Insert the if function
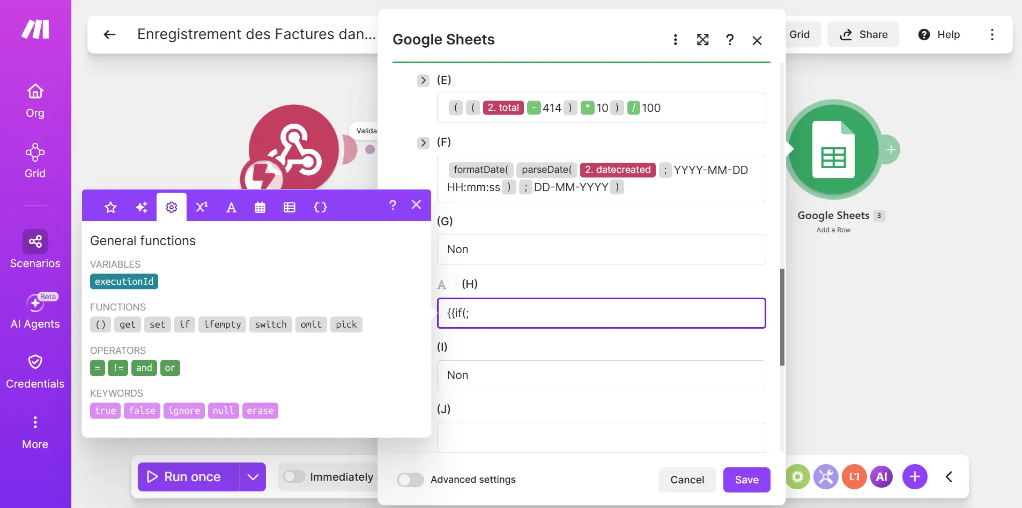Viewport: 1022px width, 508px height. (x=184, y=324)
